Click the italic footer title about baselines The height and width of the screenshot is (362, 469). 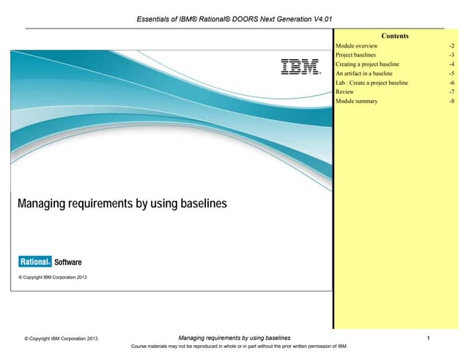[x=234, y=337]
